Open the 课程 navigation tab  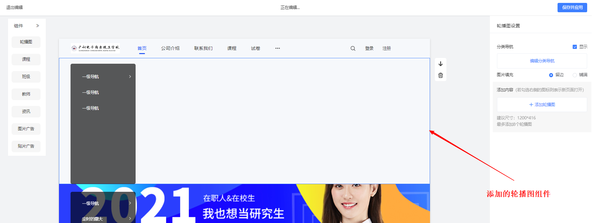(x=232, y=48)
